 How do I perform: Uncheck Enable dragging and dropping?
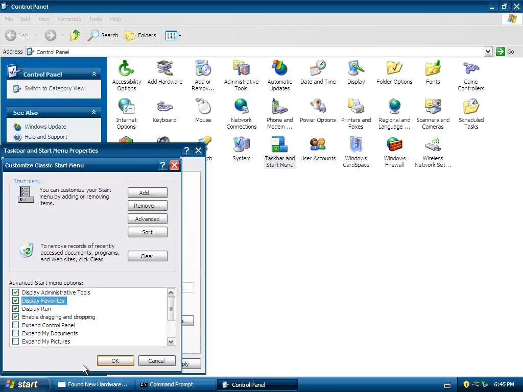pos(15,316)
